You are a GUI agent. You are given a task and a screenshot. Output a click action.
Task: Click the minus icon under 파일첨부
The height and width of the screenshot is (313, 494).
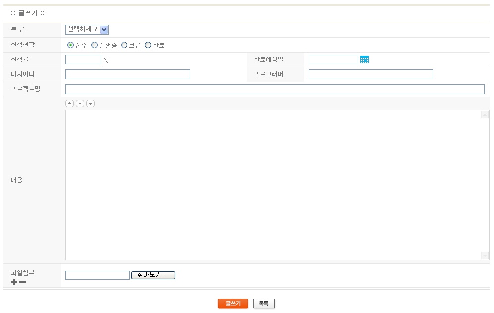click(22, 282)
